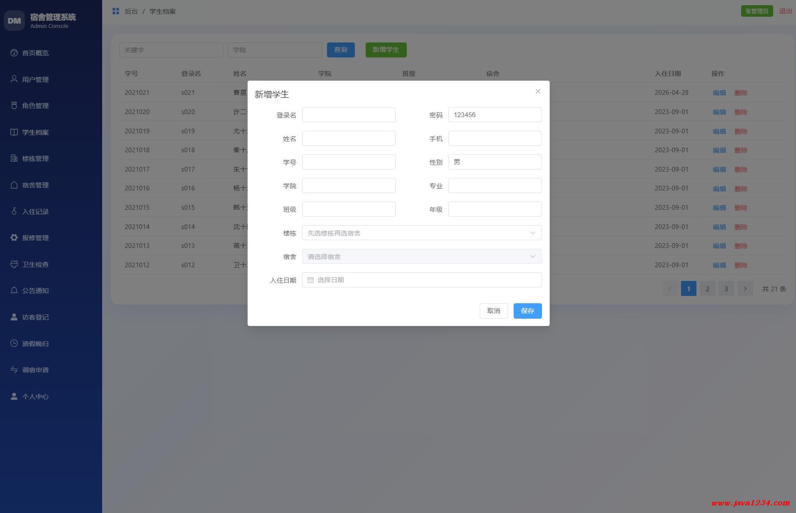Focus the 手机 phone number field
The image size is (796, 513).
(x=495, y=139)
